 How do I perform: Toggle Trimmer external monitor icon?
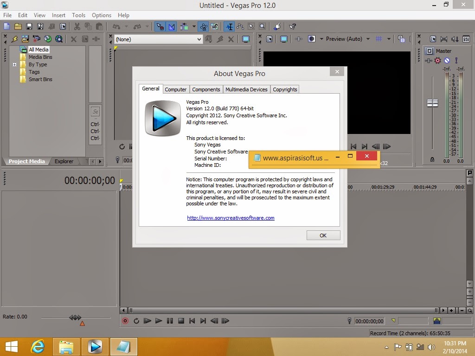246,39
